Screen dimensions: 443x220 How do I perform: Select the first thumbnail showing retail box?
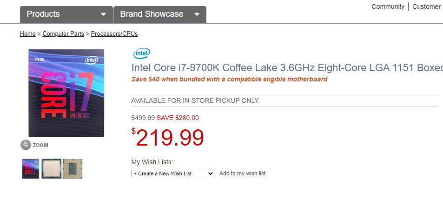tap(31, 169)
